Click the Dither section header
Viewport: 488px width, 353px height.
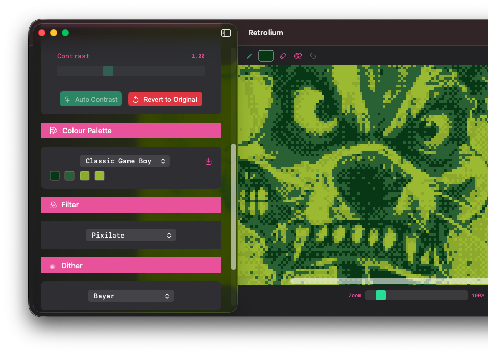pos(131,266)
